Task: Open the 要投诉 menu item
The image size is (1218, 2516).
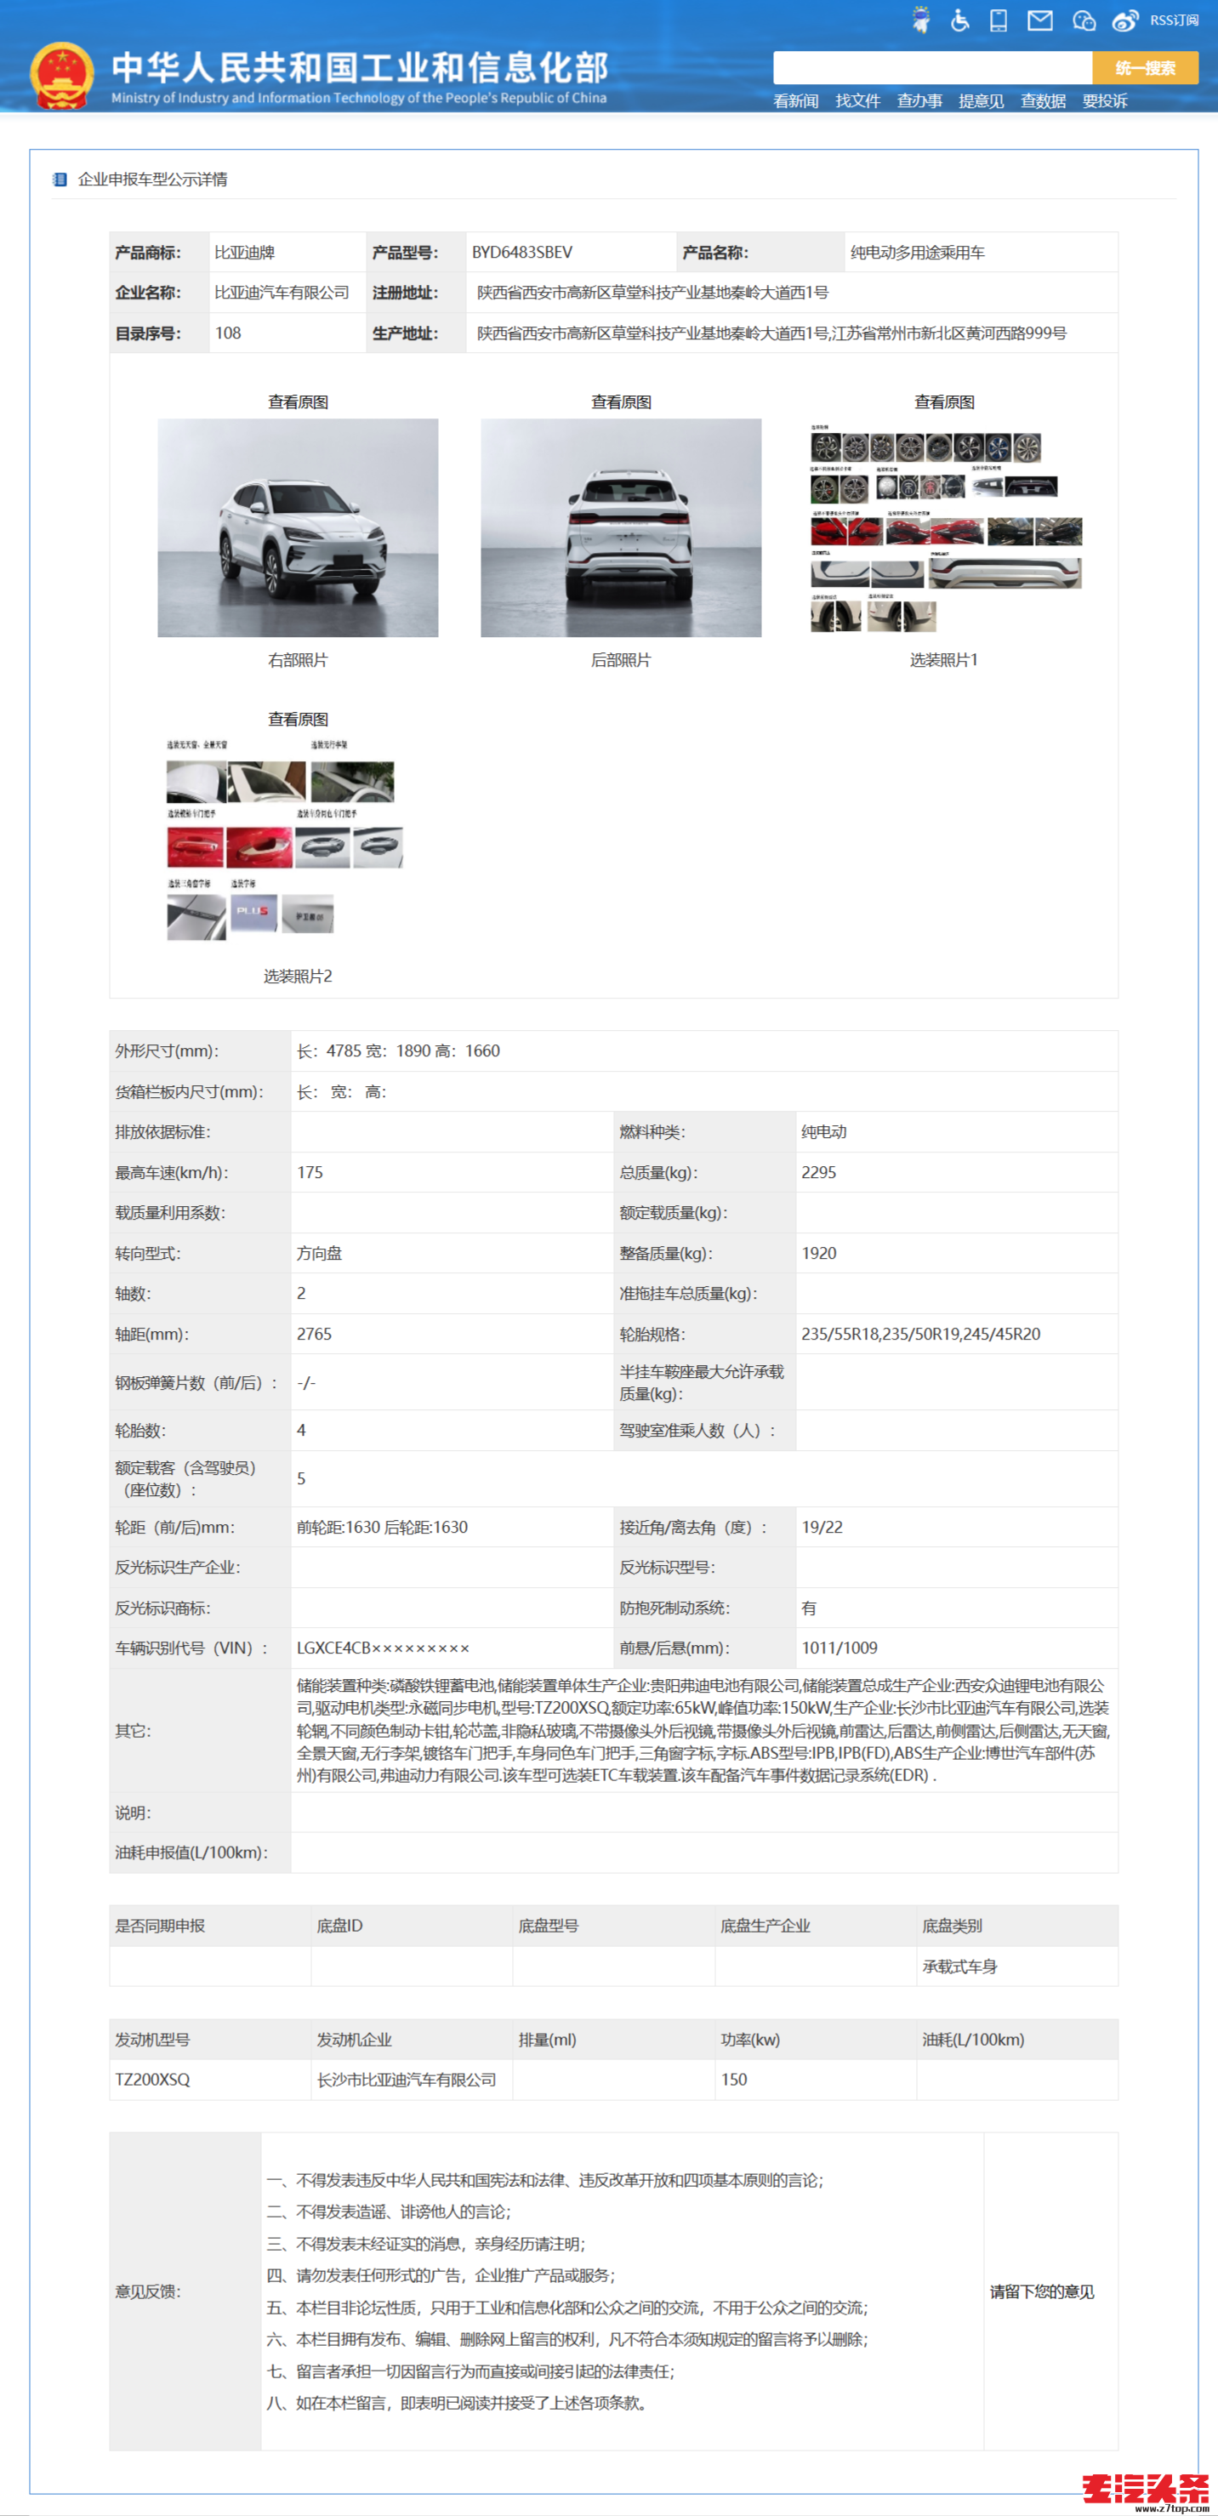Action: tap(1105, 100)
